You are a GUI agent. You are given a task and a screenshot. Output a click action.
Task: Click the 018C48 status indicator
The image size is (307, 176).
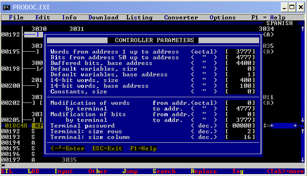[x=16, y=125]
